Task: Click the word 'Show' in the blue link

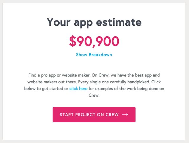Action: tap(82, 55)
